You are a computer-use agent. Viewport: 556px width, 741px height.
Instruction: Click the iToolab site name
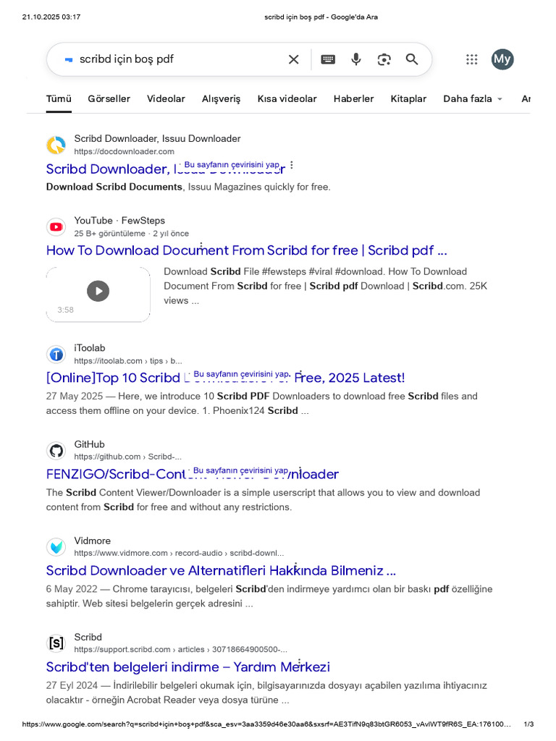click(89, 348)
